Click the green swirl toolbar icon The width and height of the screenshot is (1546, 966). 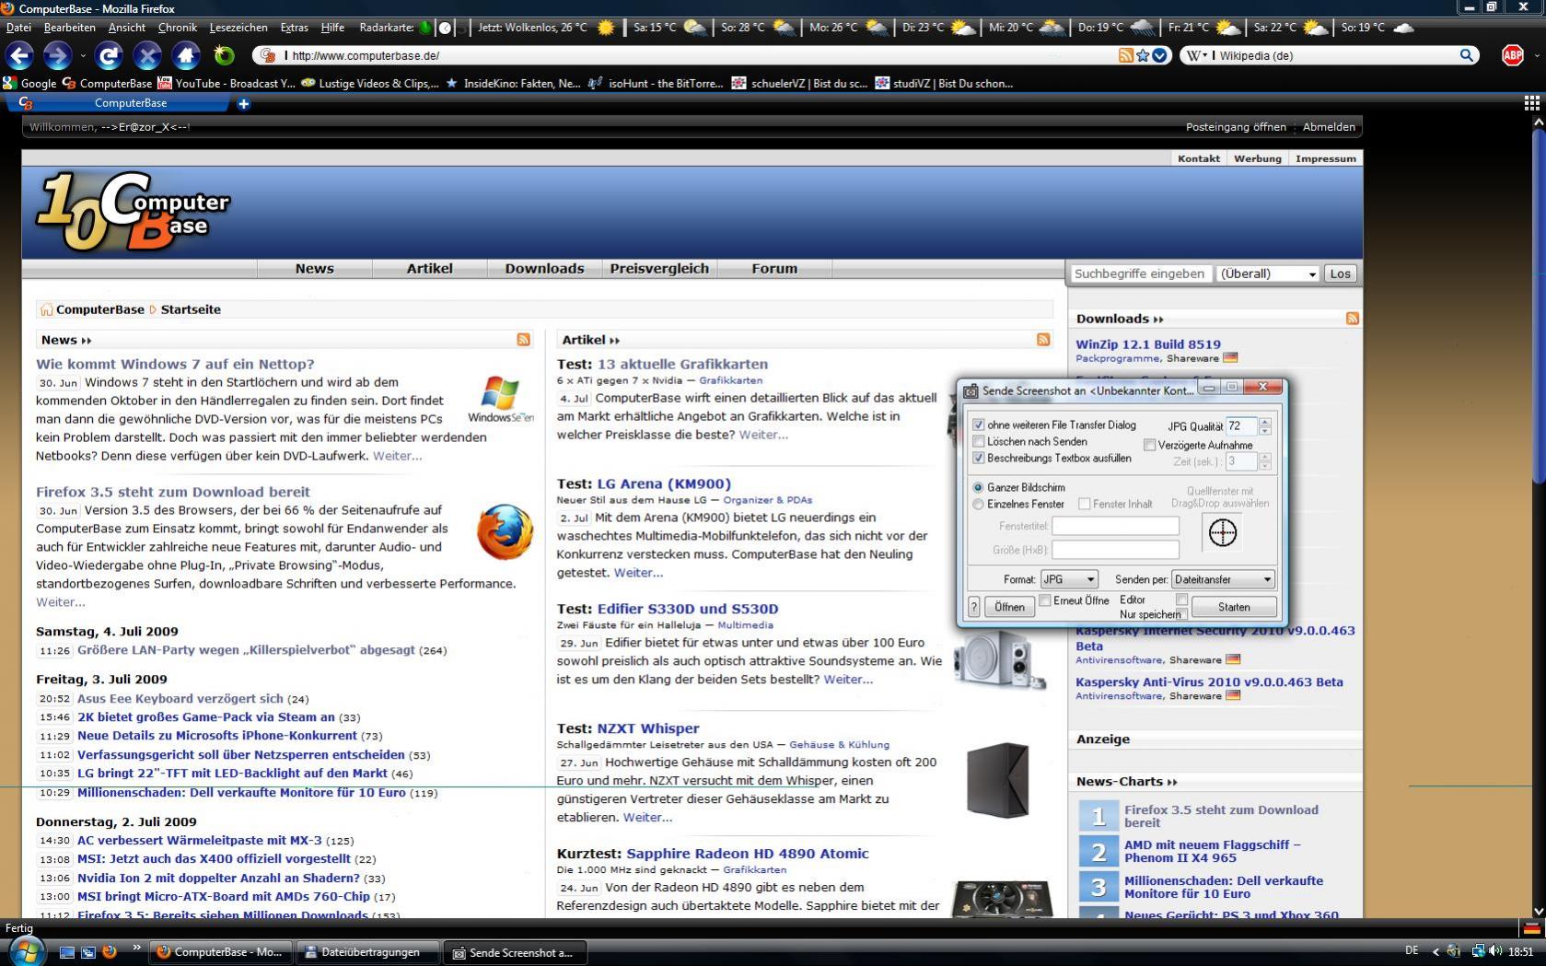coord(224,55)
